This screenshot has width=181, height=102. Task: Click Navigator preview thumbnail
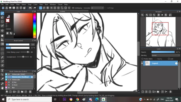[161, 32]
